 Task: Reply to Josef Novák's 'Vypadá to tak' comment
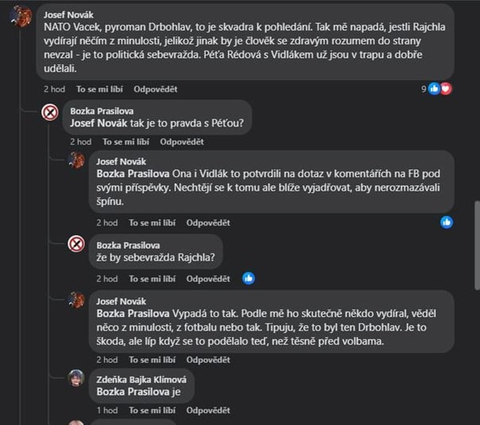click(208, 363)
